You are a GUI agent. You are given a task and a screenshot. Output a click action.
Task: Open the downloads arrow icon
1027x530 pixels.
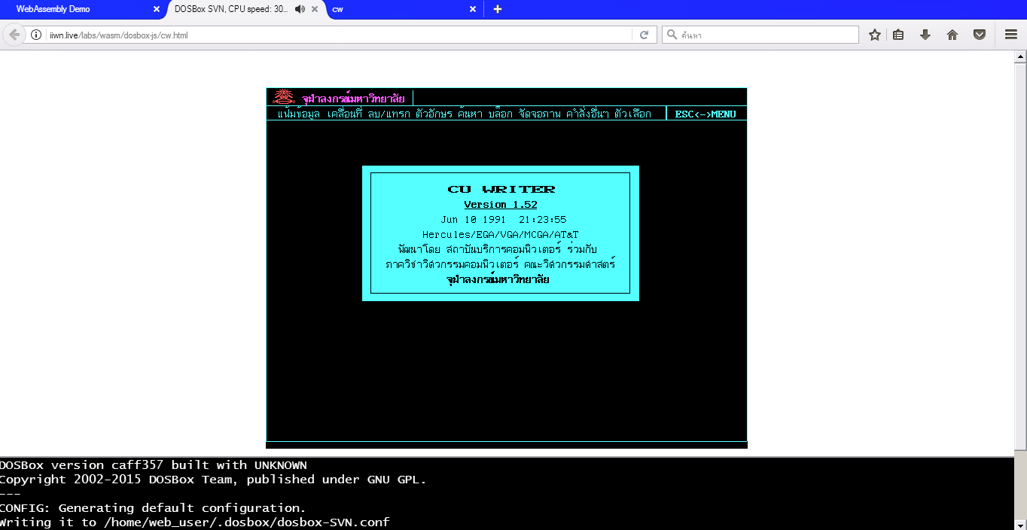point(925,35)
